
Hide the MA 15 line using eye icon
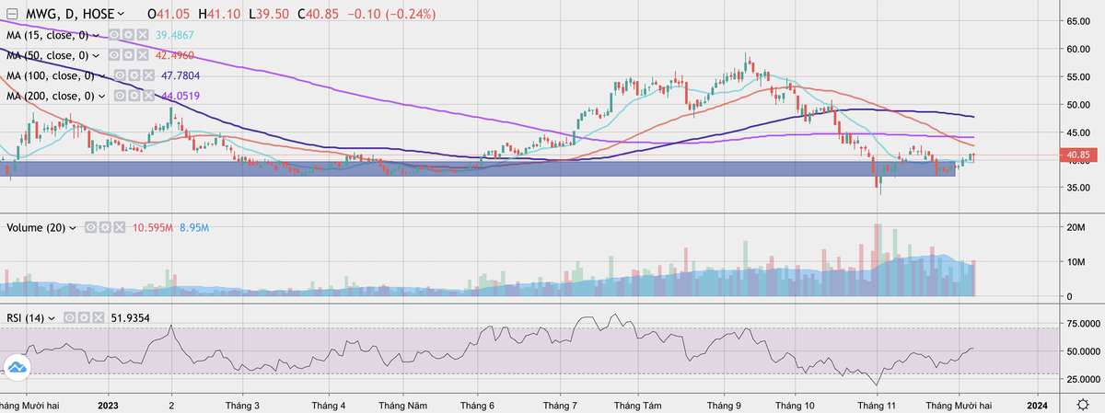tap(116, 34)
